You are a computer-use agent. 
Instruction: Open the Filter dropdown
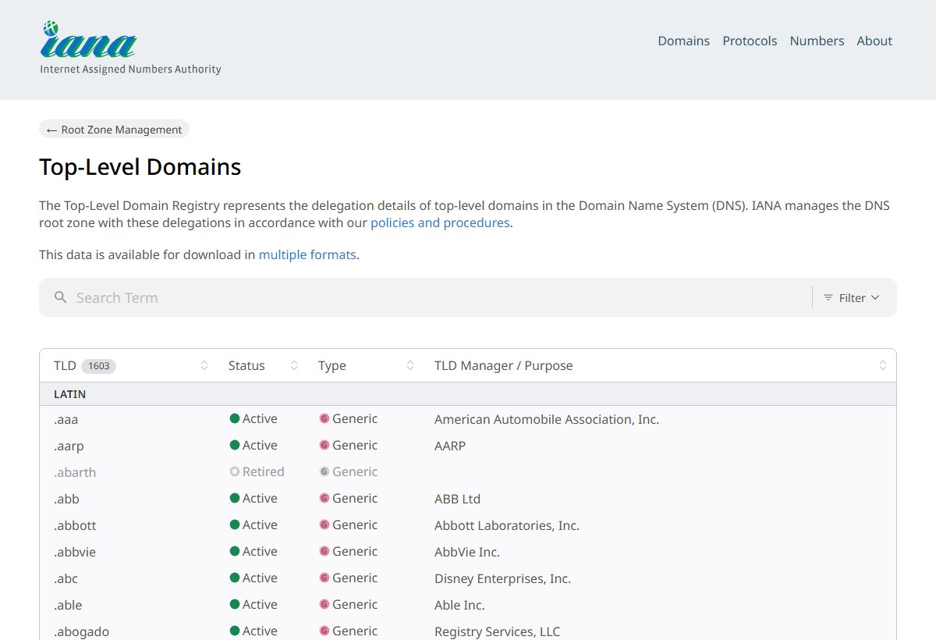pos(852,297)
